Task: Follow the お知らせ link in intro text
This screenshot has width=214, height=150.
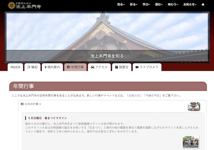Action: 134,96
